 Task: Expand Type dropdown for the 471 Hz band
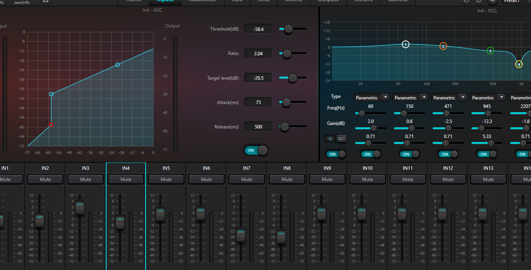pos(463,97)
